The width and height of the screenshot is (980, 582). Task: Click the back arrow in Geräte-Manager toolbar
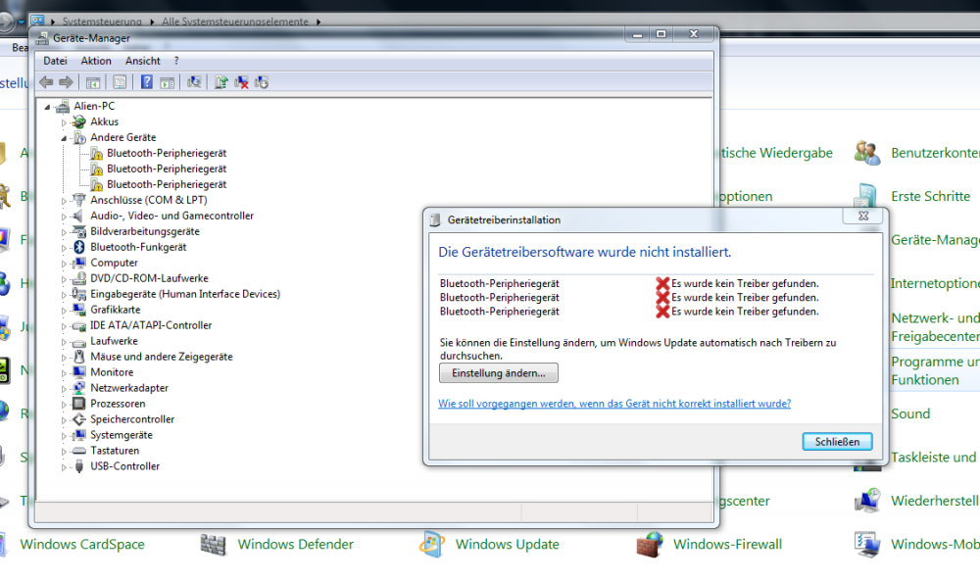(46, 82)
